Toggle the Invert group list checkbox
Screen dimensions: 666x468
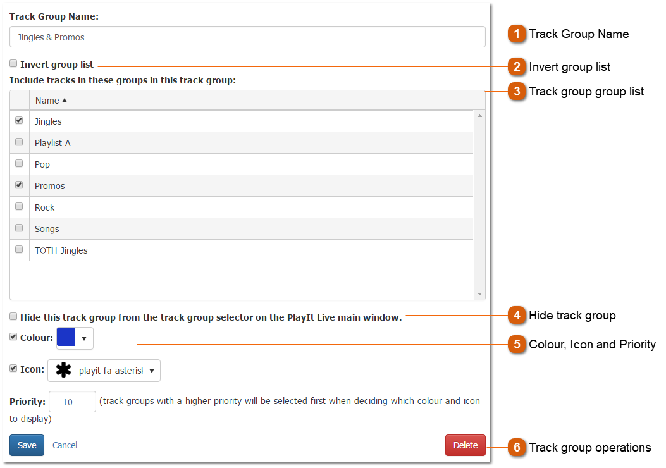[13, 63]
